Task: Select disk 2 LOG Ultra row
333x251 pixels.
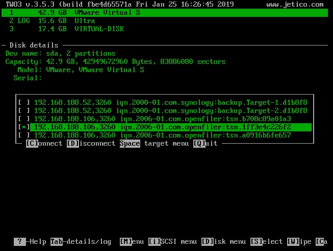Action: 52,20
